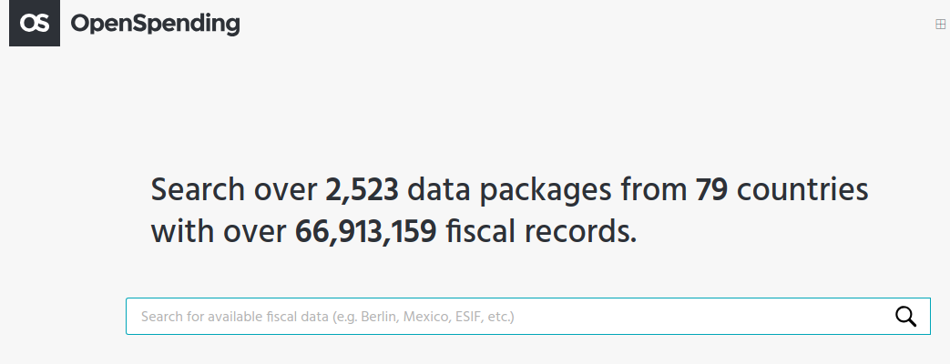
Task: Select the number 2,523 in the headline
Action: 363,190
